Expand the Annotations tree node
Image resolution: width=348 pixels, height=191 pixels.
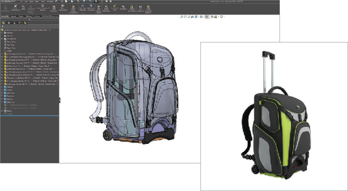click(2, 39)
